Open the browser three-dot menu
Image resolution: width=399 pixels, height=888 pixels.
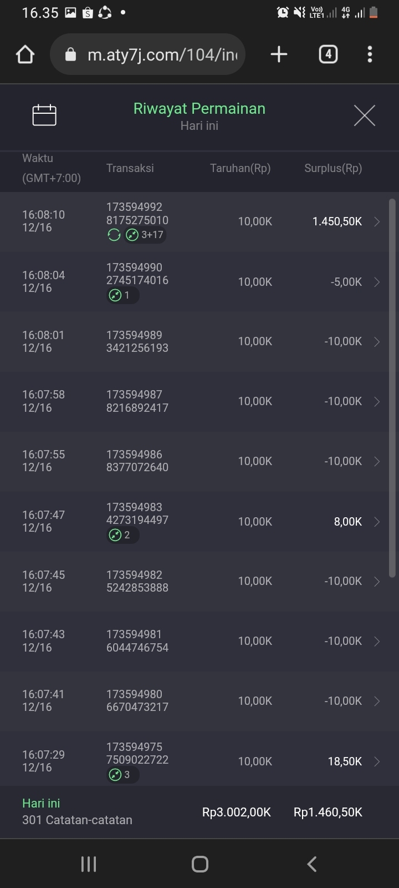(370, 54)
